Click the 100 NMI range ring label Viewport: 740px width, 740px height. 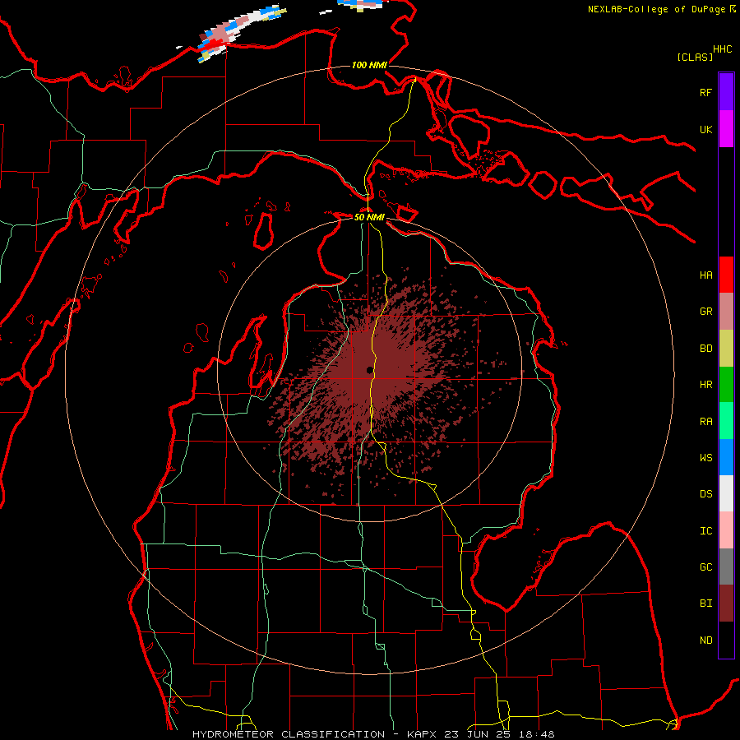(369, 65)
